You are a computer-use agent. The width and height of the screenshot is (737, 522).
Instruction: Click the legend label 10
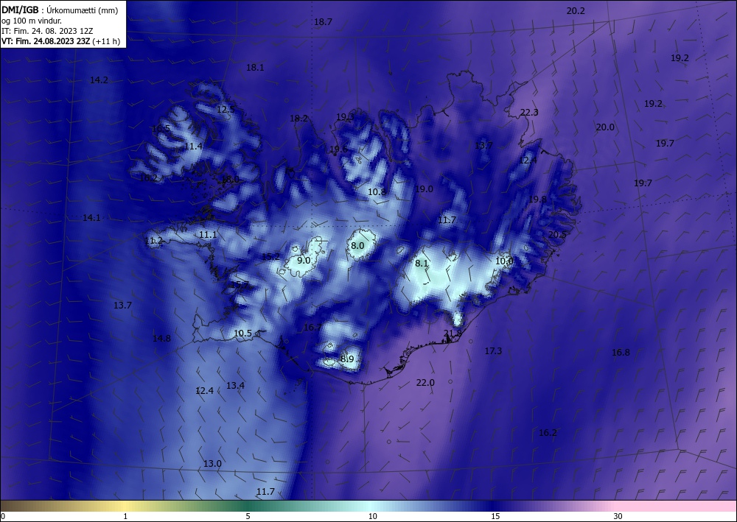(x=372, y=517)
